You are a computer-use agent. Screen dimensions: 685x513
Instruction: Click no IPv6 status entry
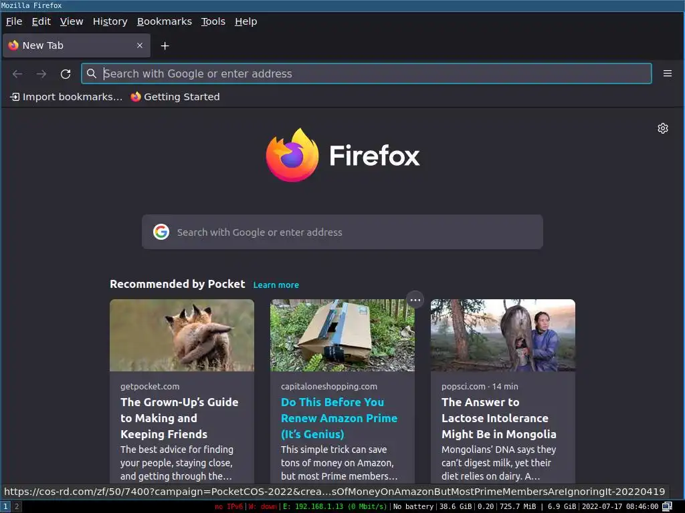tap(229, 506)
